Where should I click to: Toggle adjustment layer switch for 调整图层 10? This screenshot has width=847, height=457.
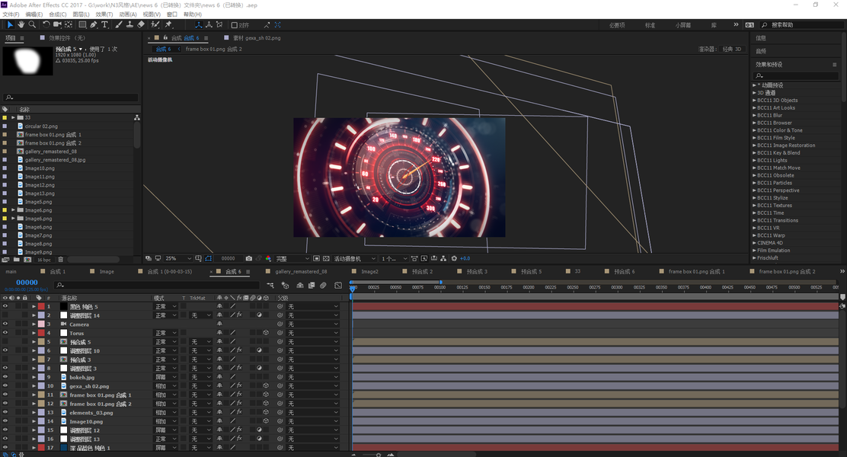(x=259, y=350)
